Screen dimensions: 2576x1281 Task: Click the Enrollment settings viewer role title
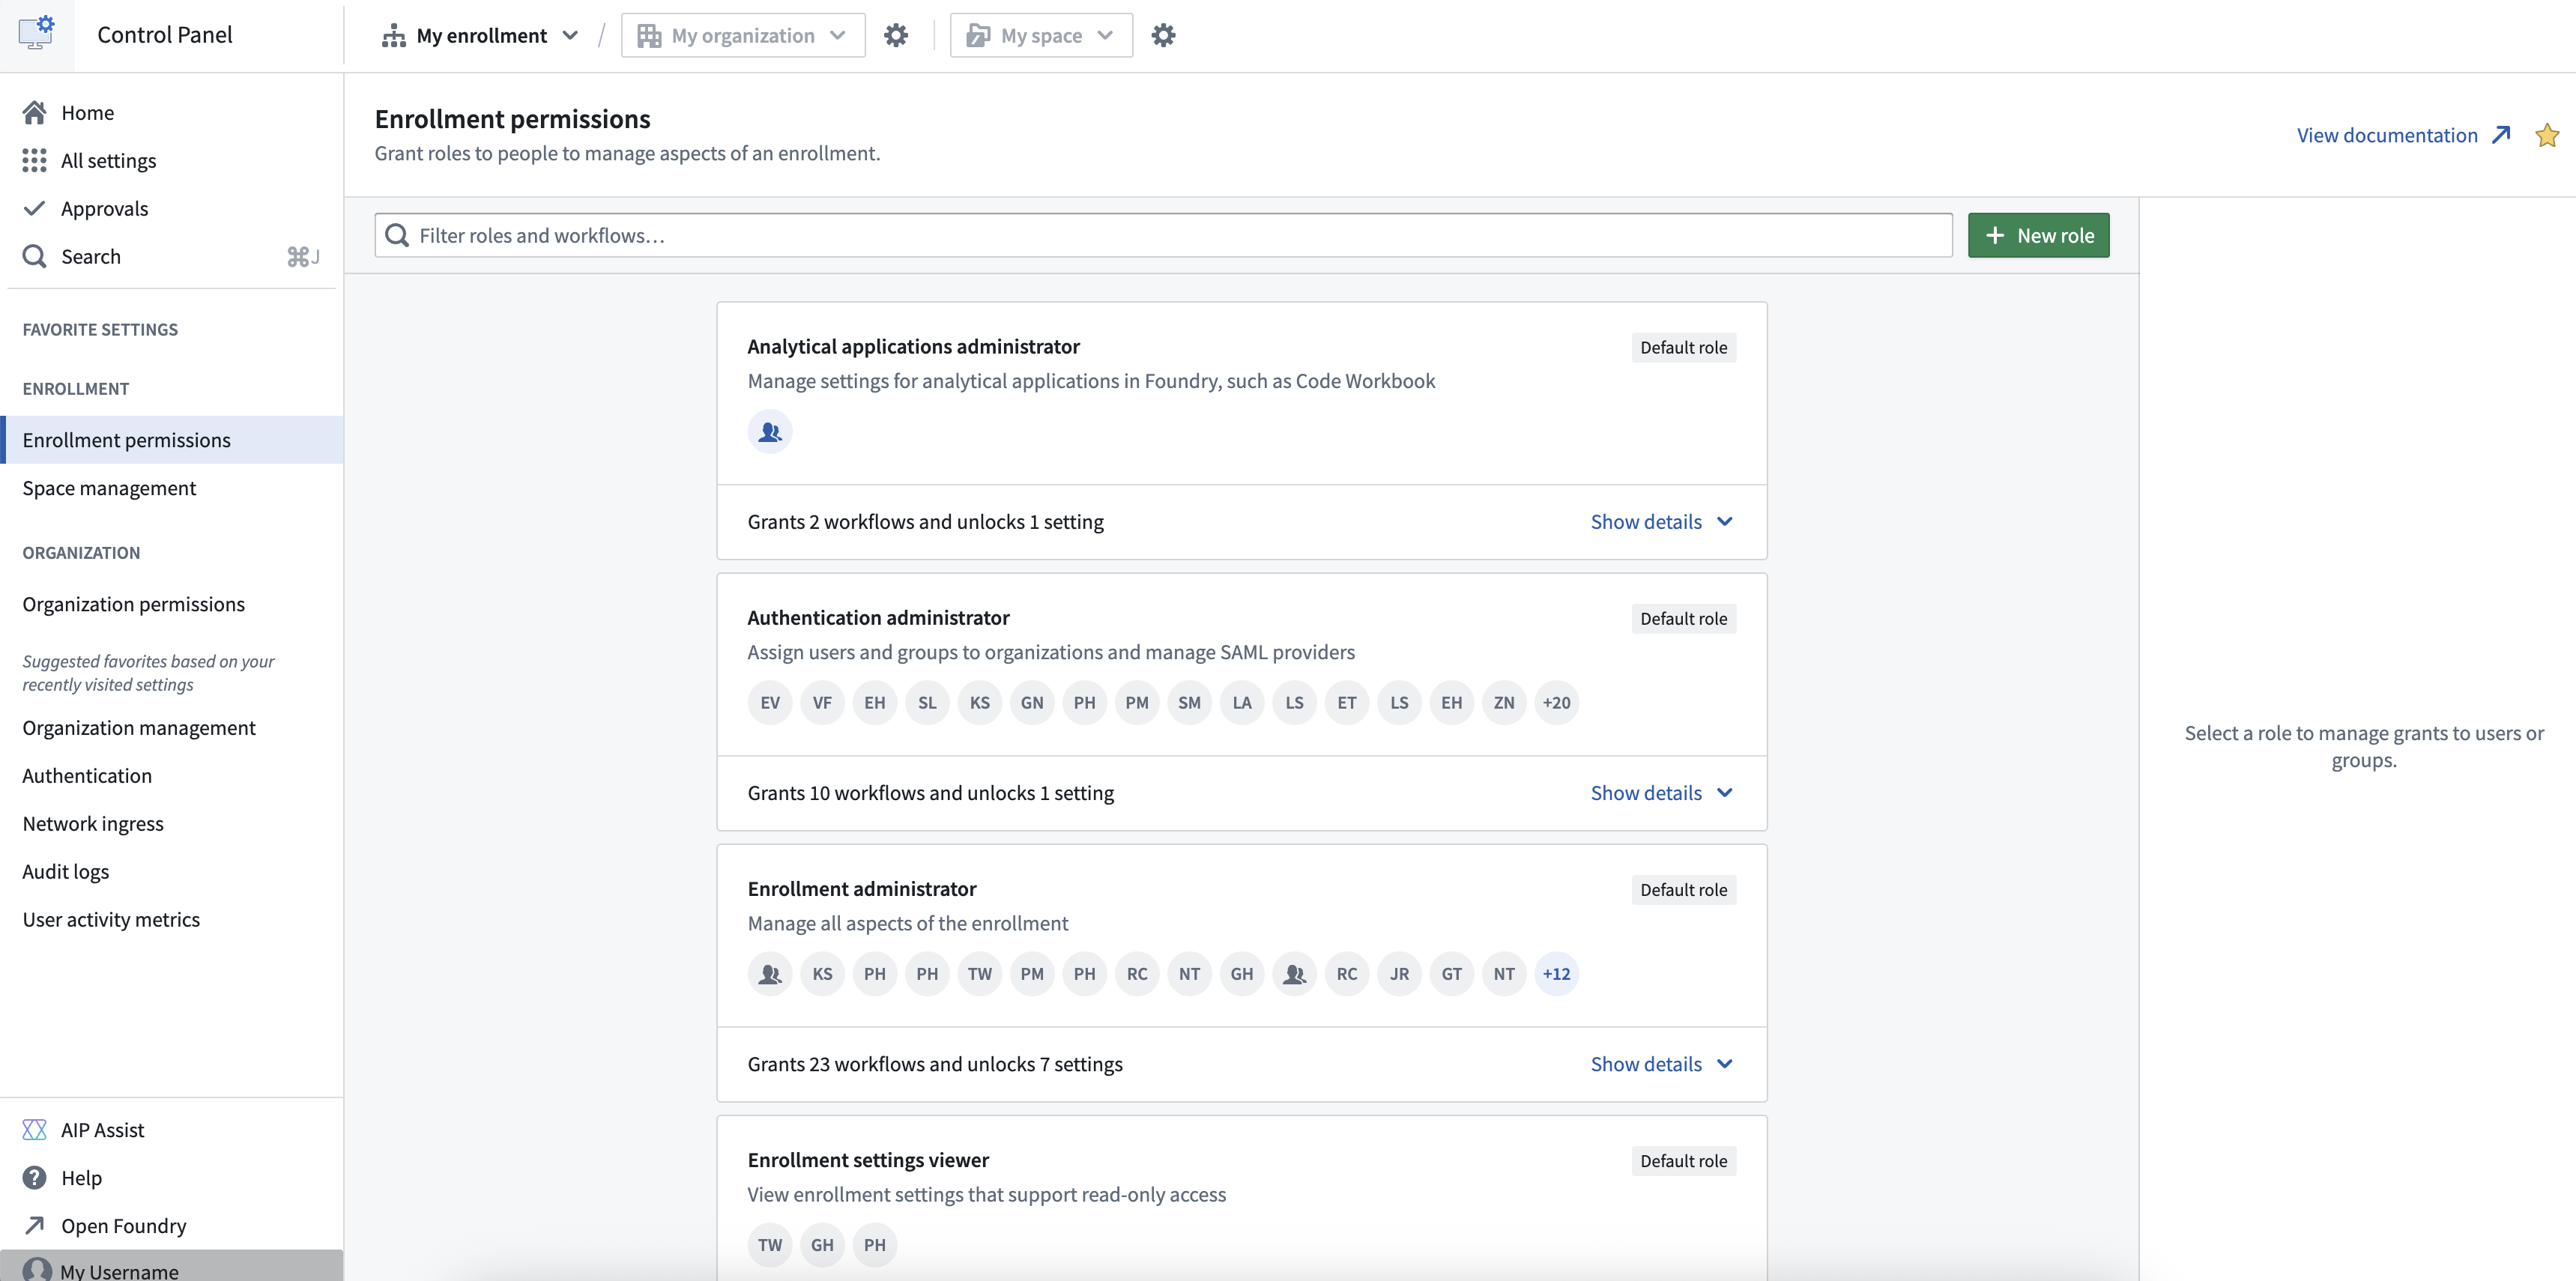point(868,1160)
